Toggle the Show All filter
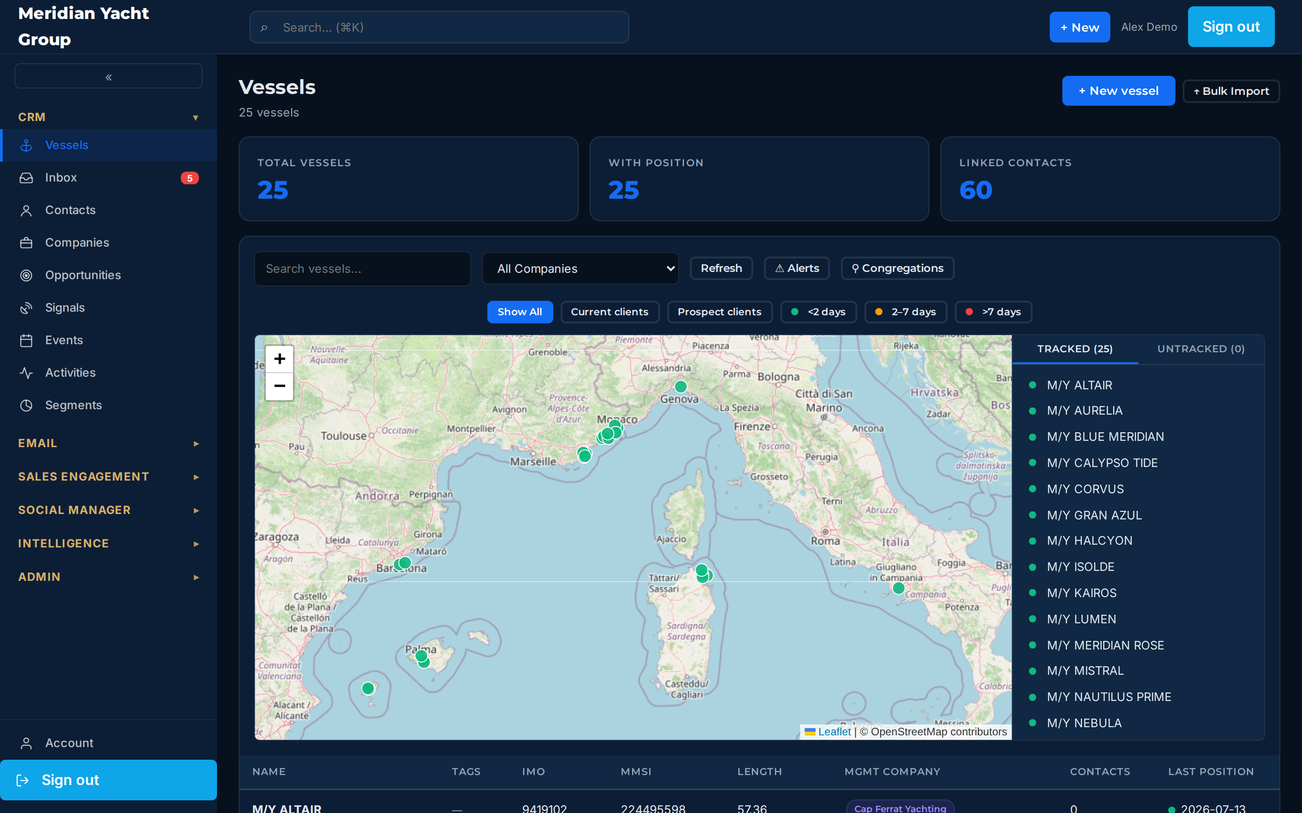Screen dimensions: 1302x813 520,312
